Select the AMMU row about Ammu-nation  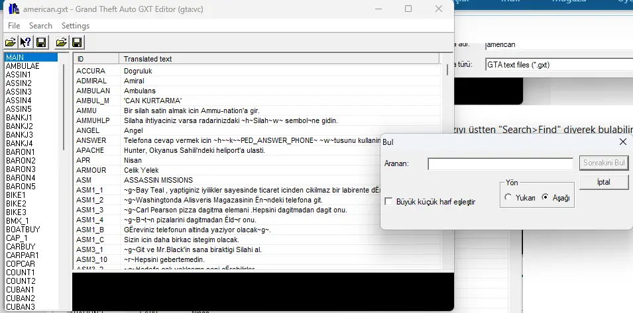click(258, 111)
